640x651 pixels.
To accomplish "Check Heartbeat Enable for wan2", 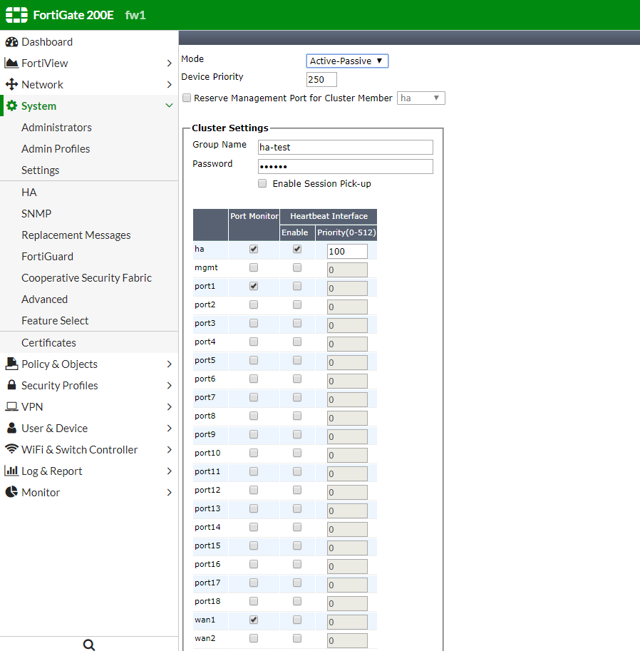I will [297, 638].
